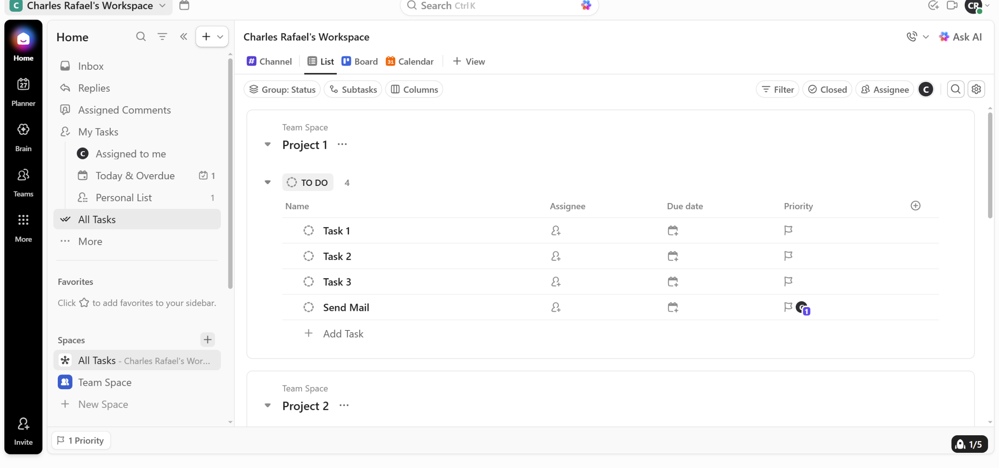Image resolution: width=999 pixels, height=468 pixels.
Task: Assign someone to Task 3
Action: (x=556, y=282)
